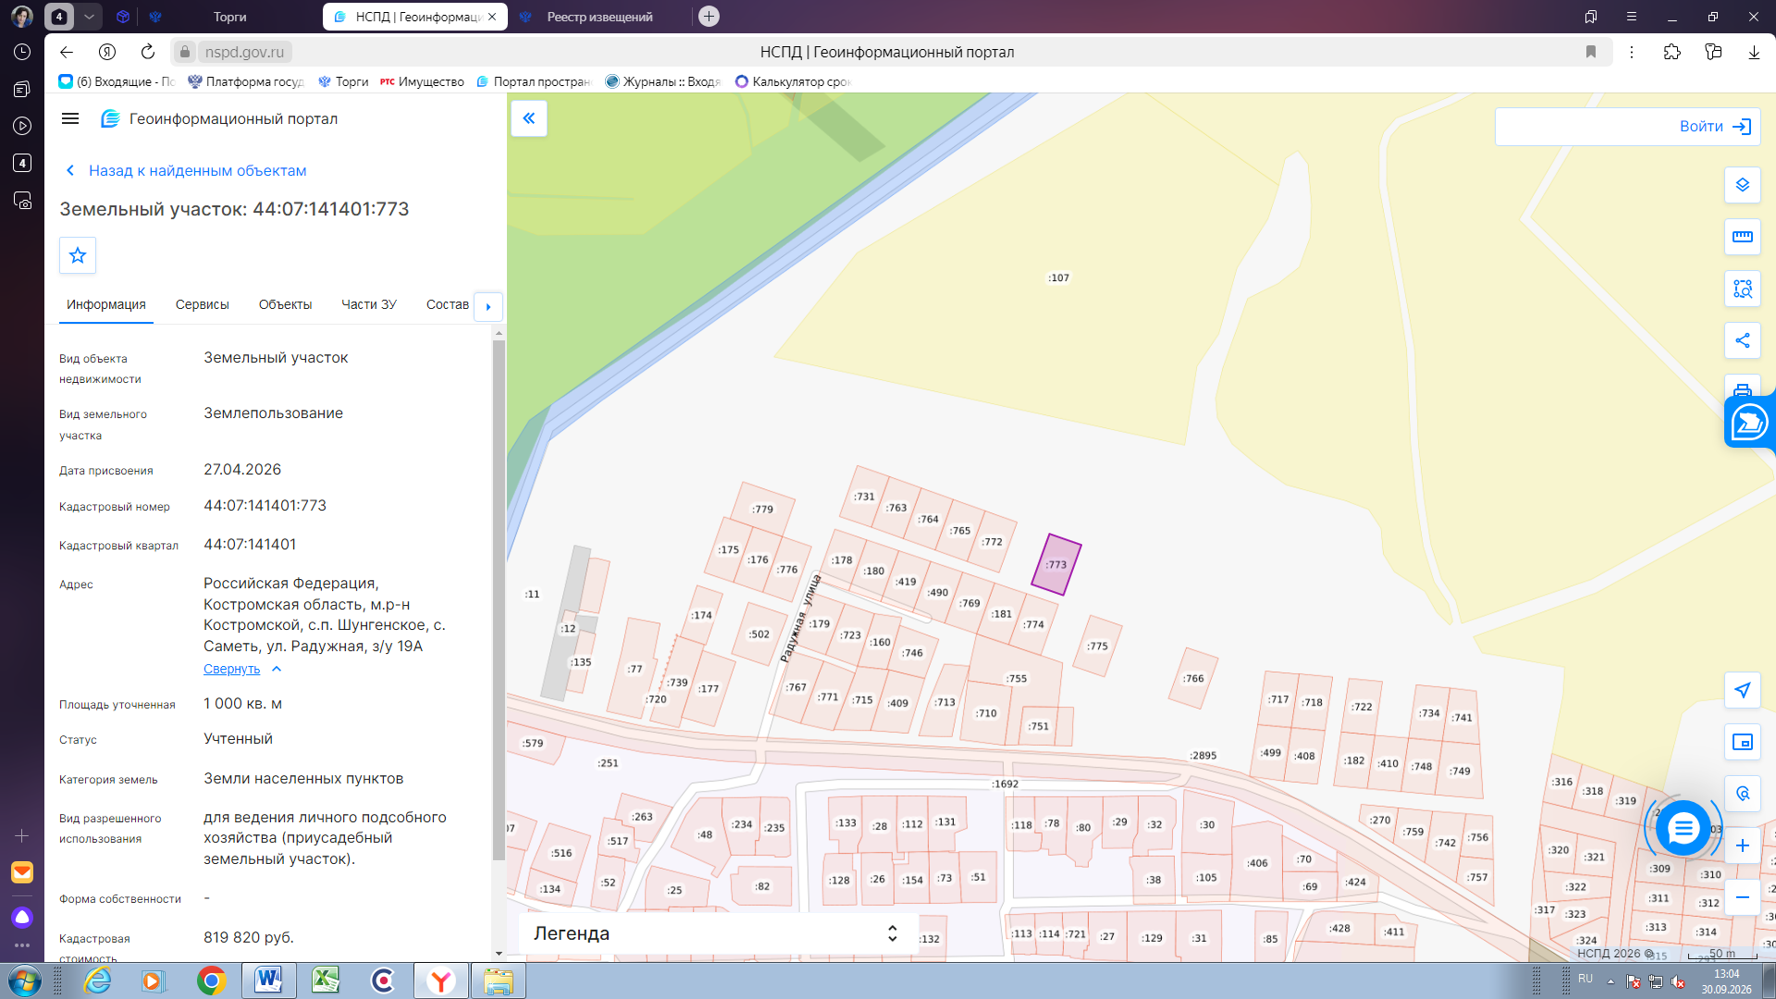
Task: Open the Состав tab
Action: 448,304
